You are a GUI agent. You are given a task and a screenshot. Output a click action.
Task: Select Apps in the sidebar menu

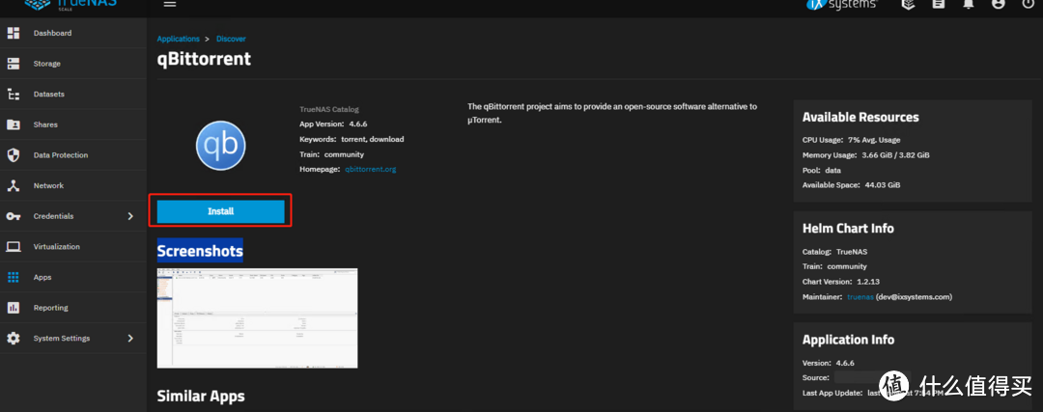tap(42, 278)
